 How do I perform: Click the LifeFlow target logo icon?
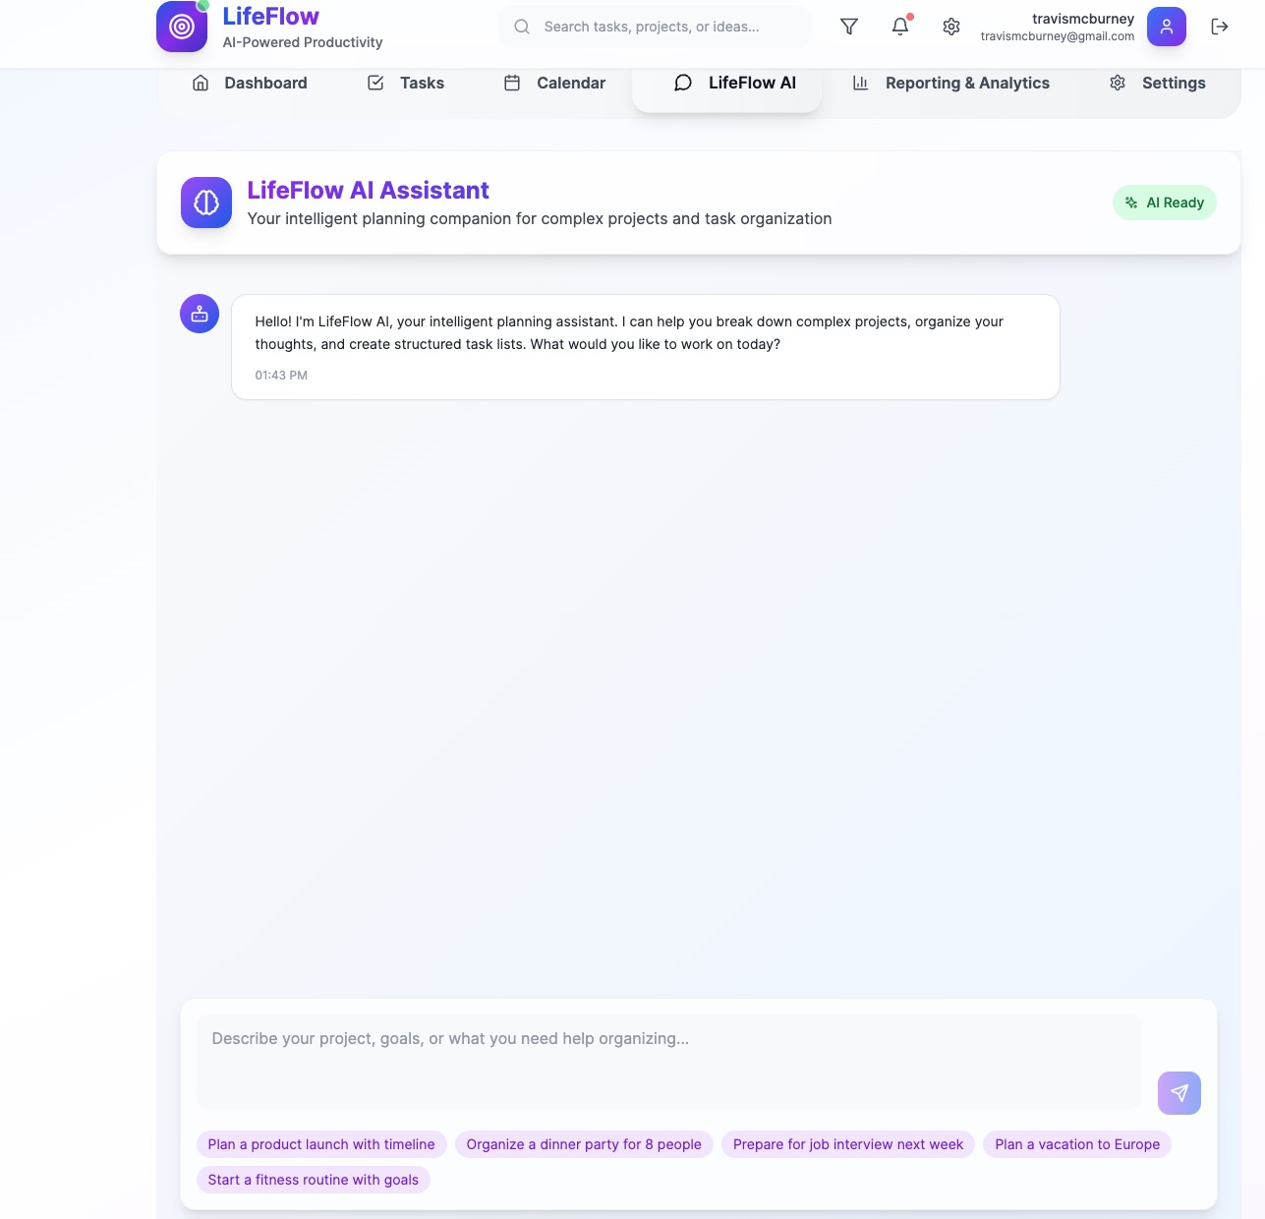click(182, 27)
